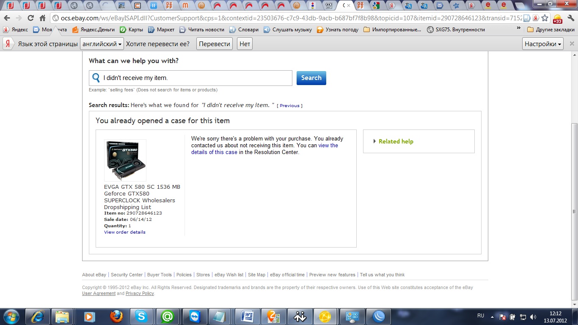Image resolution: width=578 pixels, height=325 pixels.
Task: Open the Другие закладки folder
Action: pos(551,30)
